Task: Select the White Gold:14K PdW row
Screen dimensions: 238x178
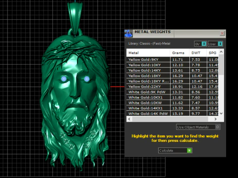Action: pos(173,114)
